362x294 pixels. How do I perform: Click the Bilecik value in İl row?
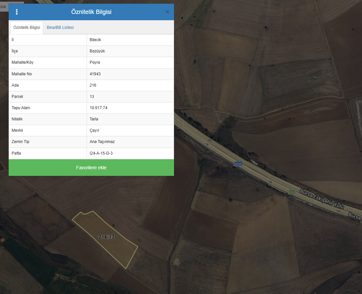[x=95, y=40]
